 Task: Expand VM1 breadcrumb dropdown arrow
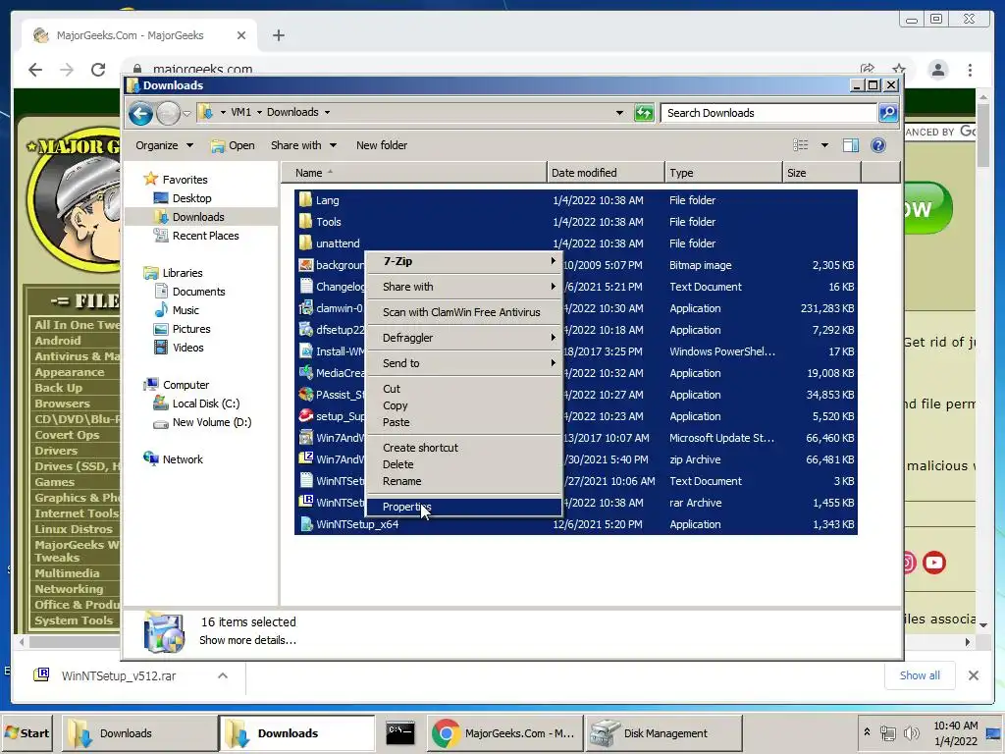tap(259, 112)
